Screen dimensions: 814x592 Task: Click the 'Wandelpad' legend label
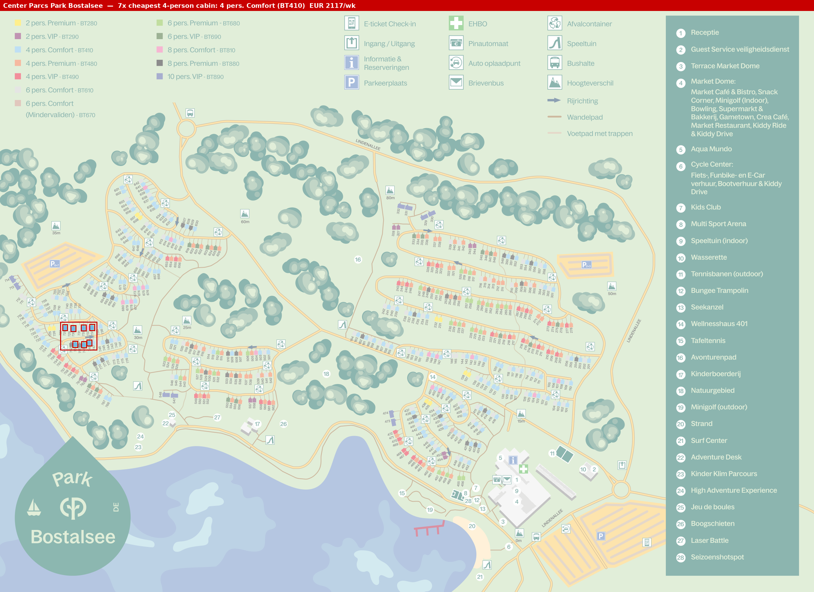click(585, 117)
